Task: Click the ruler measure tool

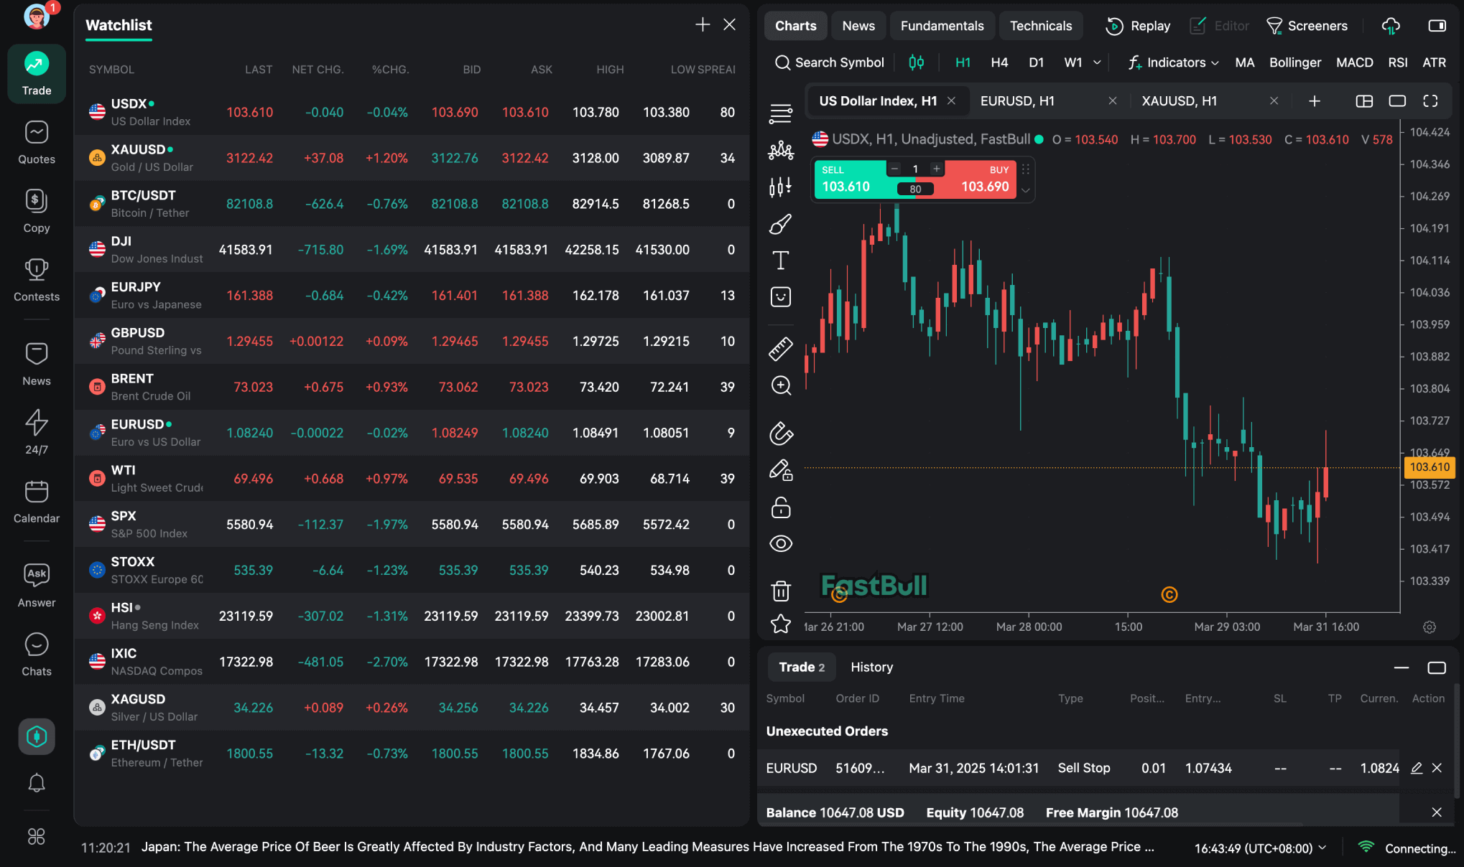Action: point(781,349)
